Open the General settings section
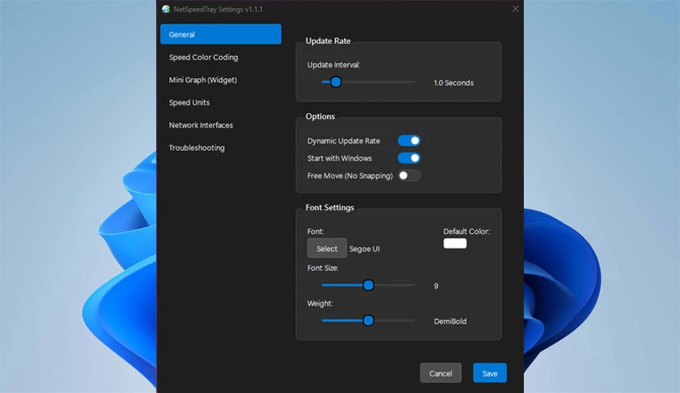 click(x=220, y=34)
